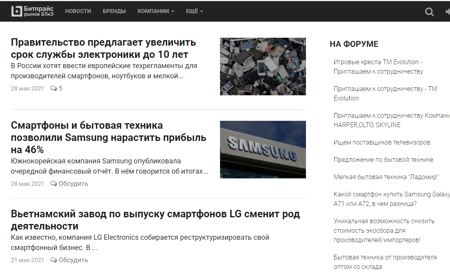Open forum topic Мелкая бытовая техника Ладомир
Screen dimensions: 450x274
(x=386, y=177)
